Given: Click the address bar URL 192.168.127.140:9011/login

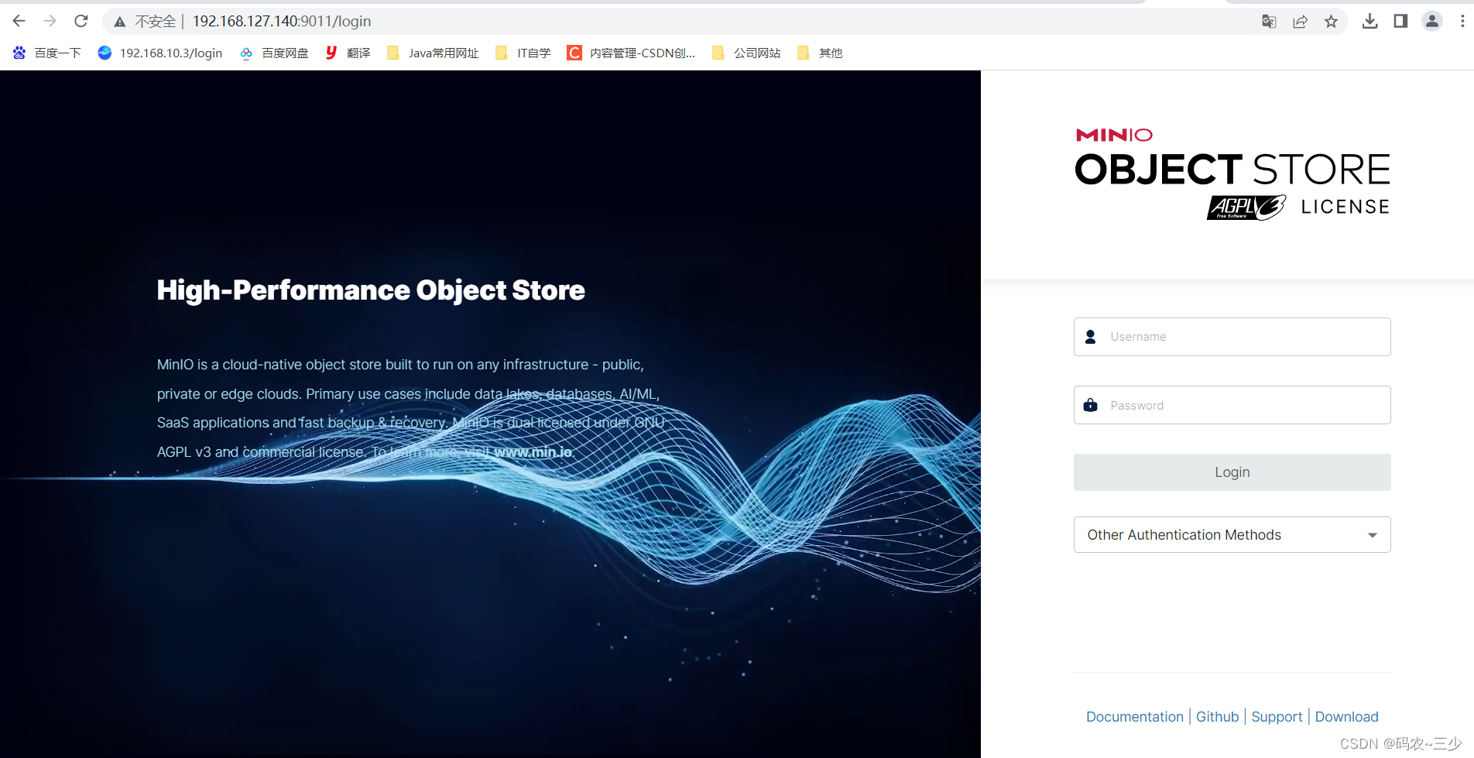Looking at the screenshot, I should (282, 21).
